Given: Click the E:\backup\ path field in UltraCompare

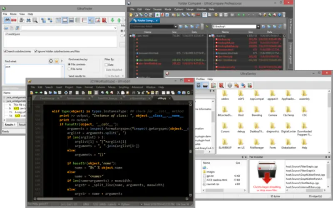Looking at the screenshot, I should [234, 27].
